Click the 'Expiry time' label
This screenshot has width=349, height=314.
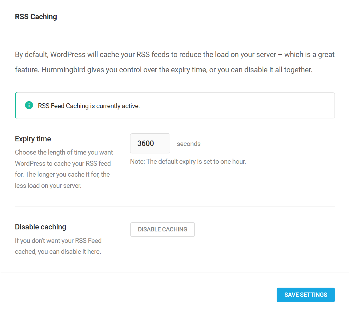click(x=33, y=139)
